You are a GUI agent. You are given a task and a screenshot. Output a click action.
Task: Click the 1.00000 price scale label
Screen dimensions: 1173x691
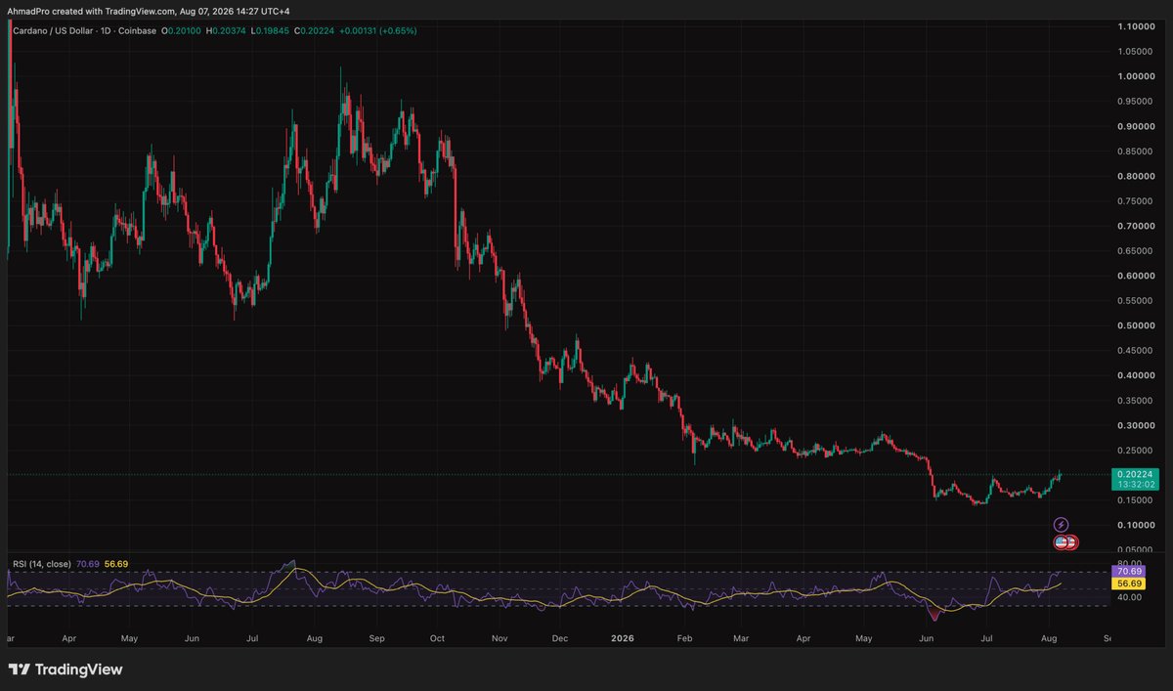pyautogui.click(x=1137, y=76)
